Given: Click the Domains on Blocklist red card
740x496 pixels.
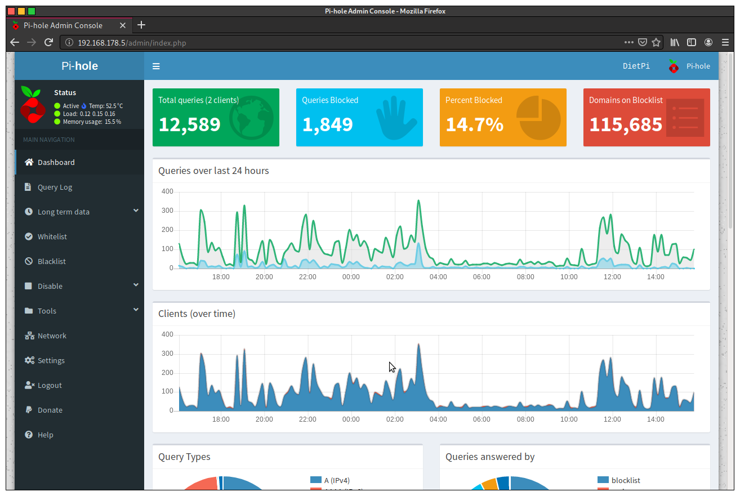Looking at the screenshot, I should click(x=647, y=117).
